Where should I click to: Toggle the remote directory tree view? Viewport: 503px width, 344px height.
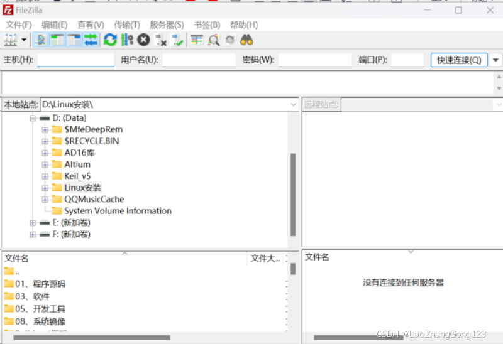click(74, 40)
